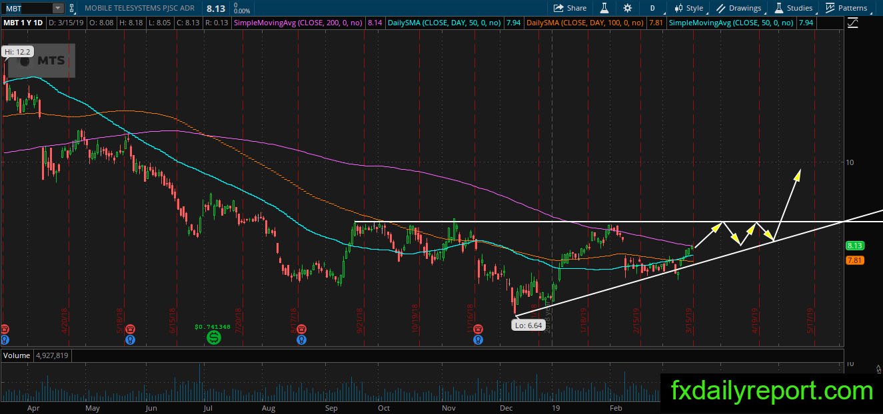Viewport: 883px width, 414px height.
Task: Click the 4/19/19 expiration date marker
Action: coord(756,320)
